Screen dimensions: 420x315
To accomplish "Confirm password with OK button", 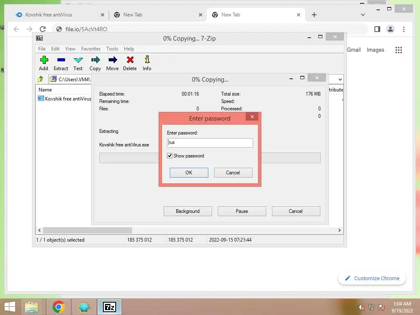I will tap(189, 173).
